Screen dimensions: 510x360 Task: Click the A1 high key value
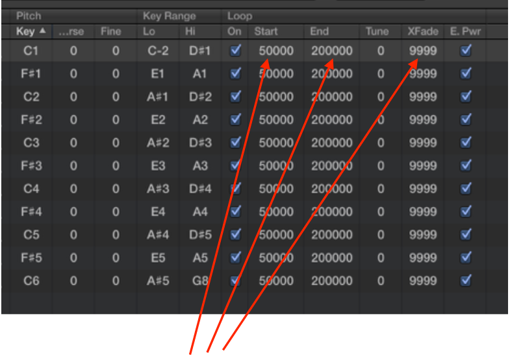pos(200,74)
